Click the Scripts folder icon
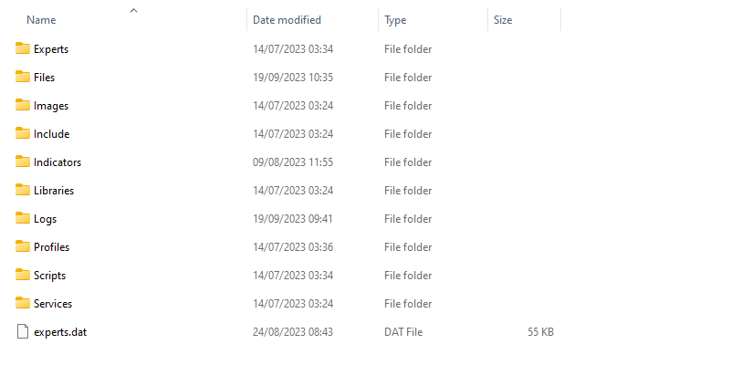This screenshot has width=752, height=386. coord(23,276)
